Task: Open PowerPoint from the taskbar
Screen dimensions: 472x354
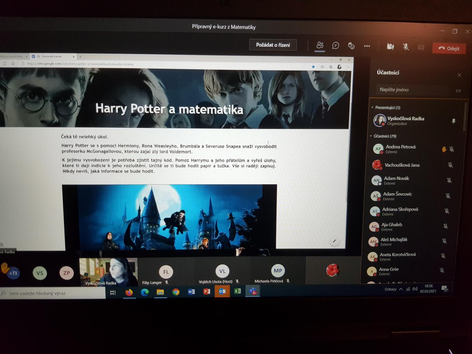Action: (x=207, y=291)
